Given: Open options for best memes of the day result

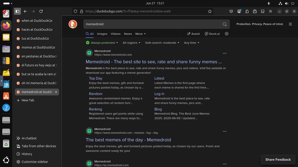Looking at the screenshot, I should tap(225, 131).
